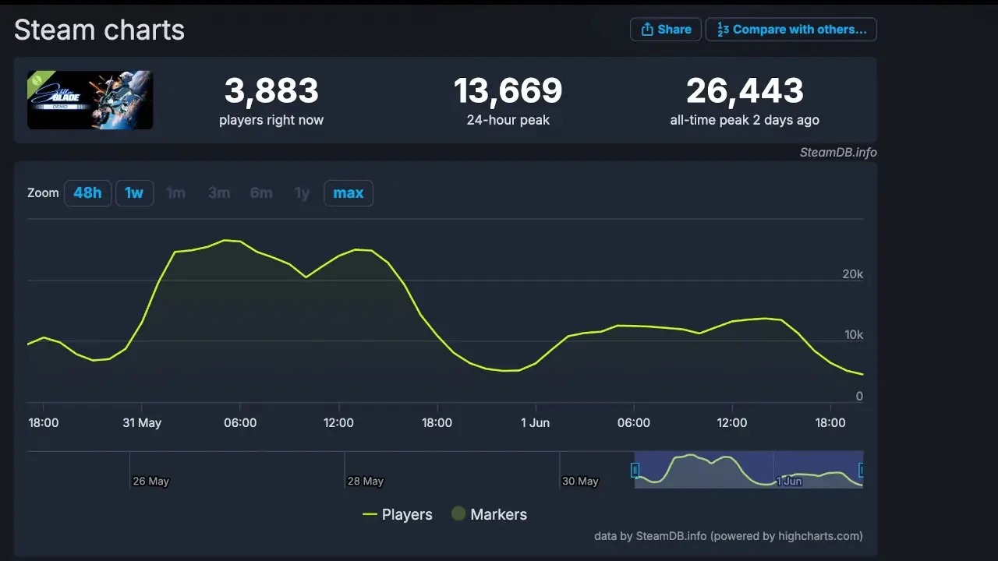Select the 1y zoom option
Viewport: 998px width, 561px height.
(302, 192)
